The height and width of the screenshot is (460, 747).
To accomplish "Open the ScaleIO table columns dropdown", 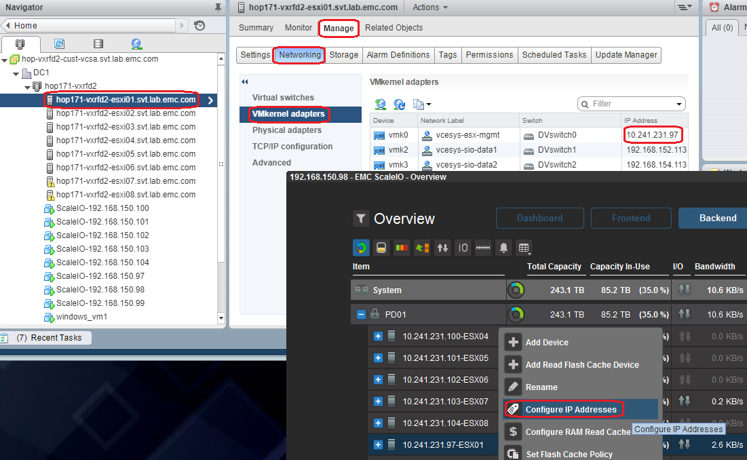I will click(x=522, y=248).
